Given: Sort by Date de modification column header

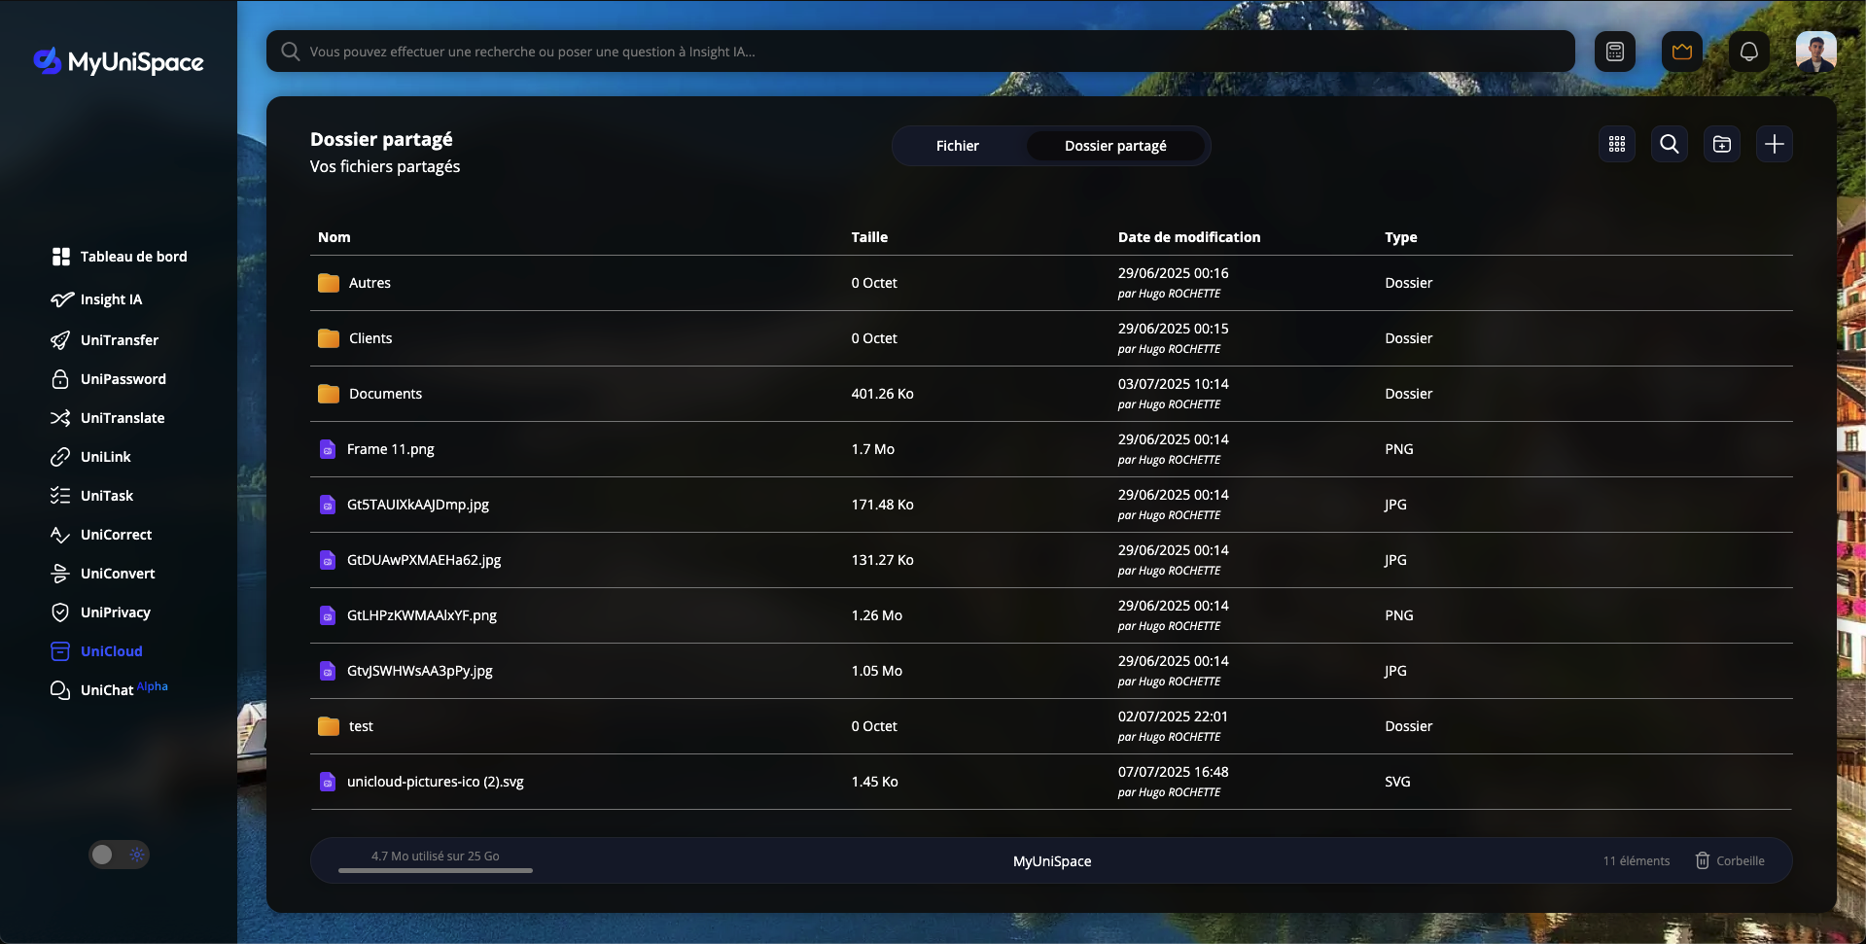Looking at the screenshot, I should pyautogui.click(x=1188, y=237).
